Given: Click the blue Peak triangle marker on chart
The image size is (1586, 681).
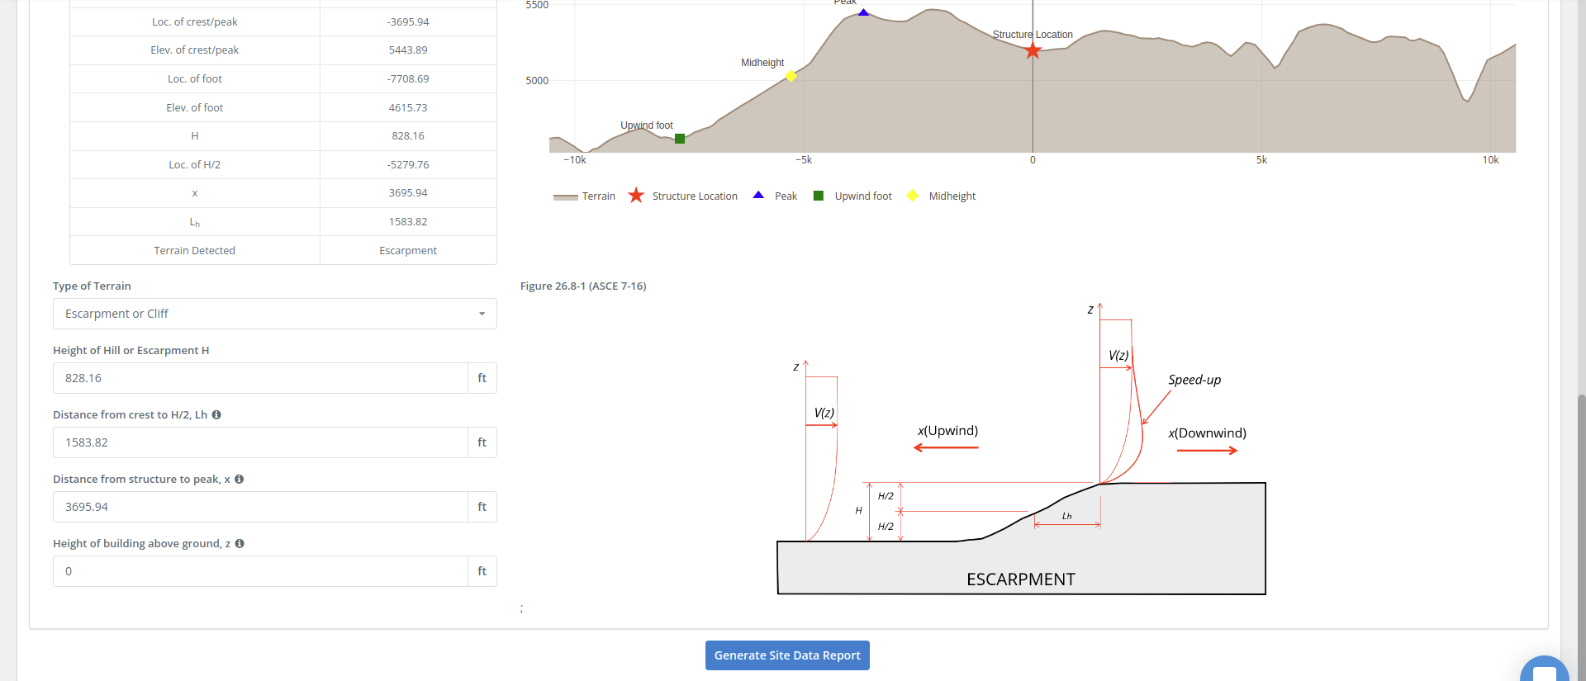Looking at the screenshot, I should click(863, 12).
